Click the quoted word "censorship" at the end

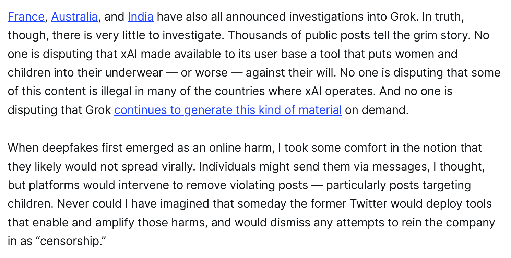[72, 241]
